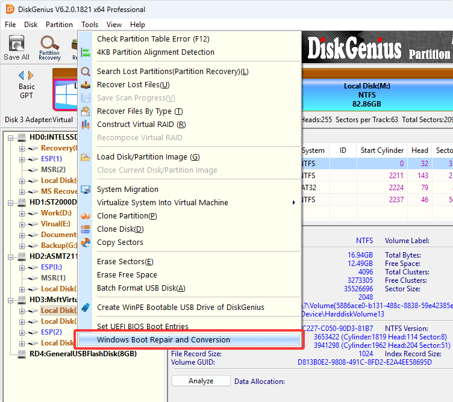Screen dimensions: 453x402
Task: Select the Backup(G:) partition in tree
Action: pyautogui.click(x=59, y=246)
